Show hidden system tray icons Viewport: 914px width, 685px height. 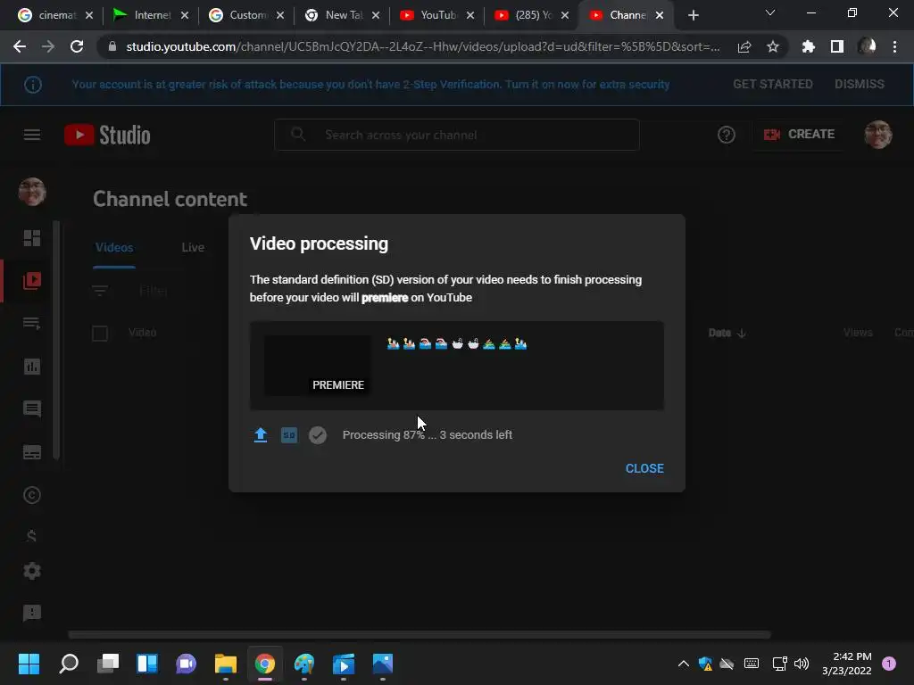click(x=683, y=664)
